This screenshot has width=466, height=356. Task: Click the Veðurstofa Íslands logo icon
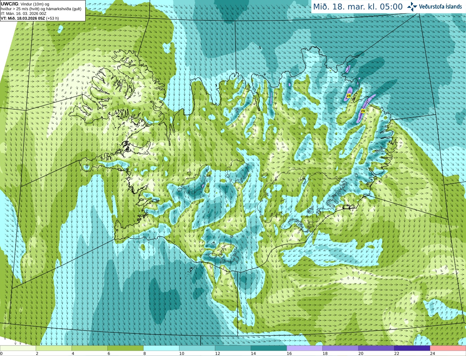(412, 7)
